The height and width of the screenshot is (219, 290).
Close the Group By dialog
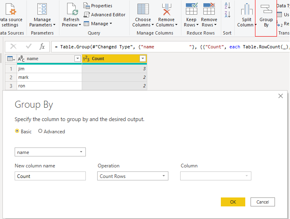(281, 96)
